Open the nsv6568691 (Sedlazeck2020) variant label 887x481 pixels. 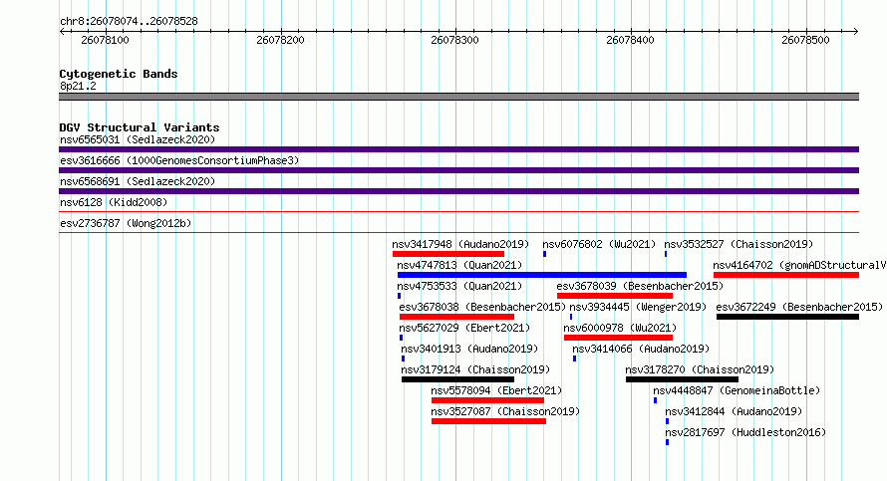pyautogui.click(x=138, y=181)
